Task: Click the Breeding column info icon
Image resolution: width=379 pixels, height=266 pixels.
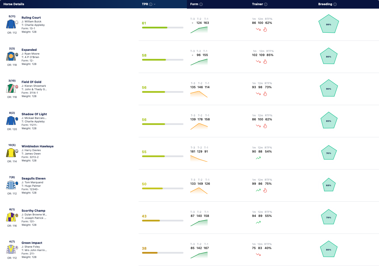Action: (335, 4)
